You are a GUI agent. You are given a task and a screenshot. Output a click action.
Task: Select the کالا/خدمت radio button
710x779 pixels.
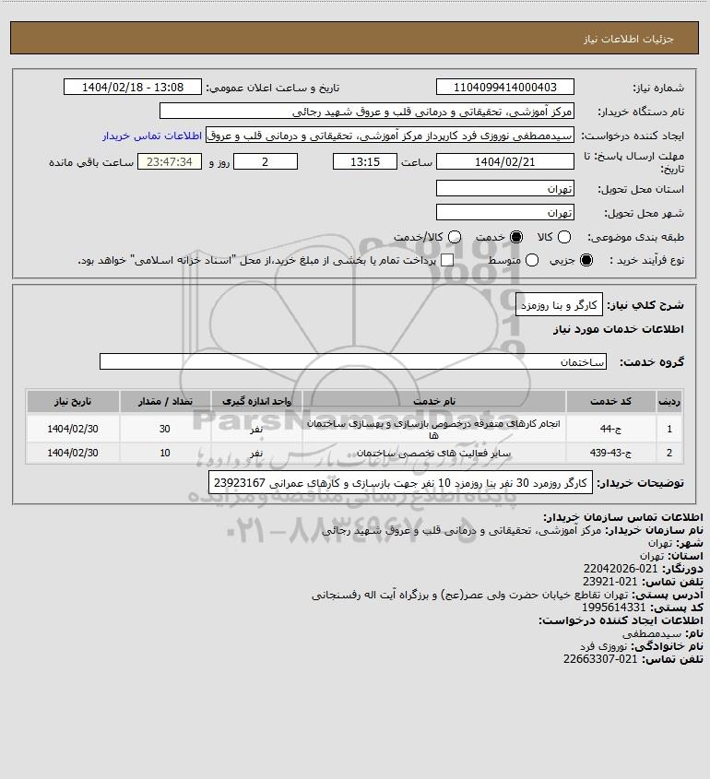click(x=454, y=237)
